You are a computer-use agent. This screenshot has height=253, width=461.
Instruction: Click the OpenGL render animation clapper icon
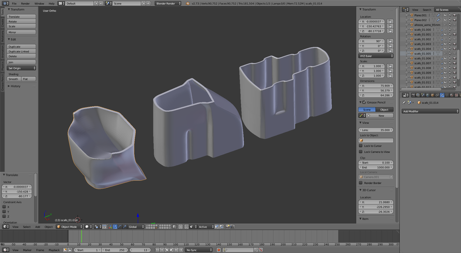click(x=232, y=226)
